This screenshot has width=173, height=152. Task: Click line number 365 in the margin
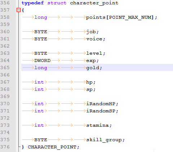coord(5,68)
